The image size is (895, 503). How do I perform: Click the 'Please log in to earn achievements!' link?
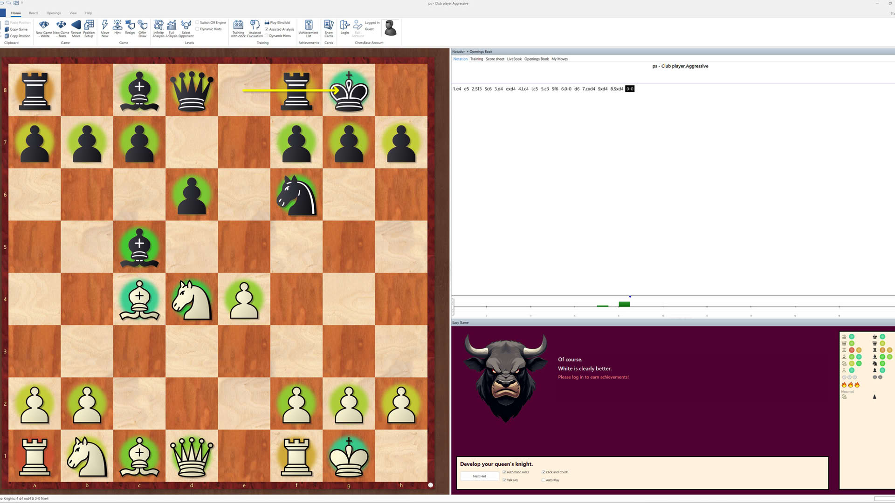pos(593,377)
